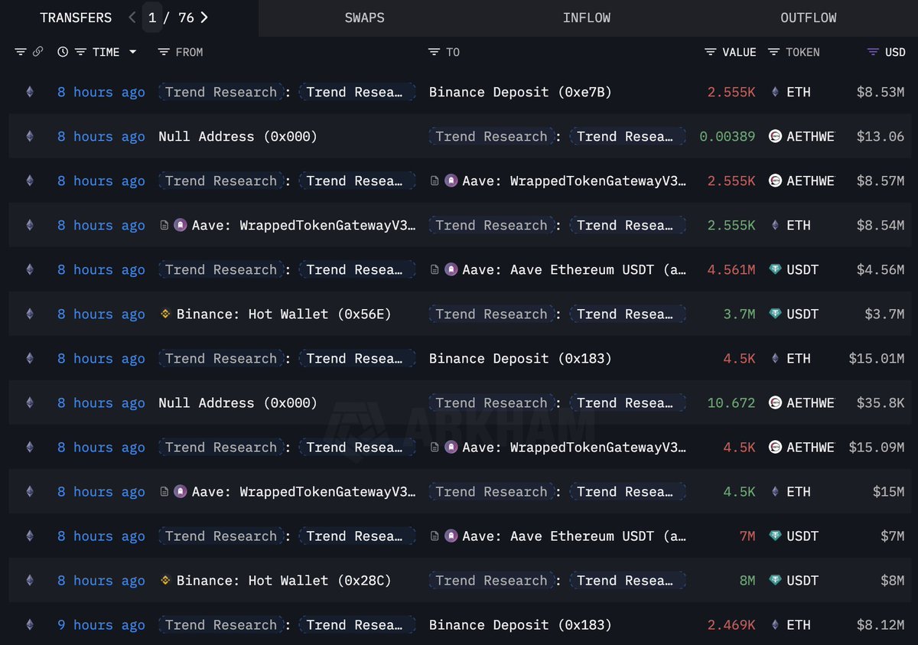Click the value 10.672 AETHWE

pyautogui.click(x=731, y=402)
